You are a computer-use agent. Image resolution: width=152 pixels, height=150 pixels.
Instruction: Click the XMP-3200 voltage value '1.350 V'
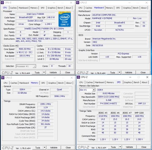[139, 139]
